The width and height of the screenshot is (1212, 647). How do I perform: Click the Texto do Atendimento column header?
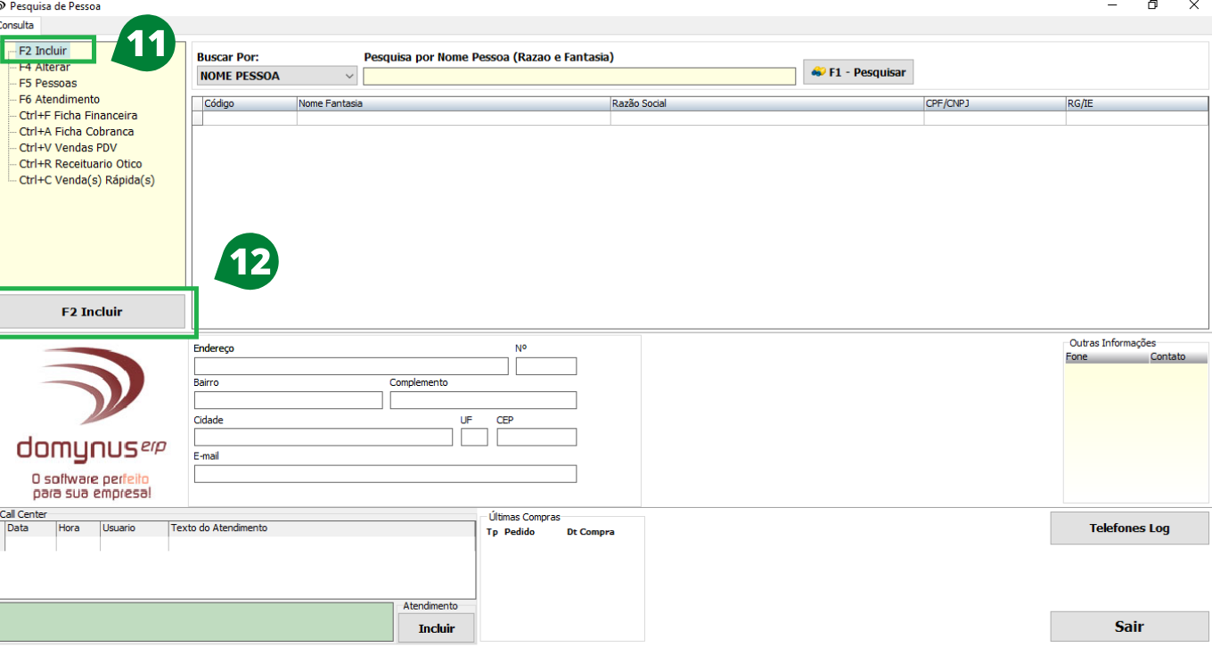321,528
